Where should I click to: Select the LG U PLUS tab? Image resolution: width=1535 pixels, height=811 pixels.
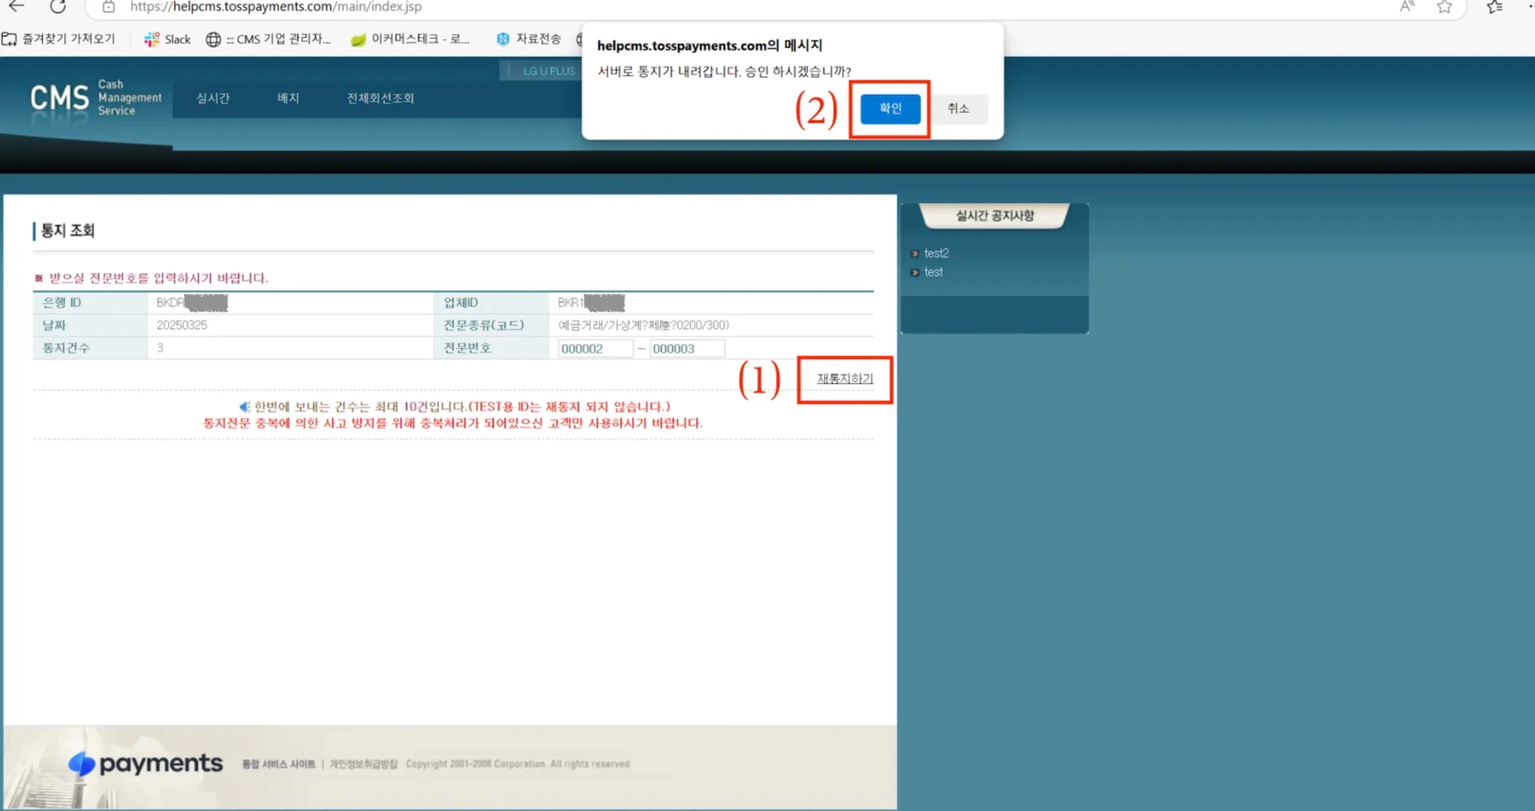click(548, 70)
